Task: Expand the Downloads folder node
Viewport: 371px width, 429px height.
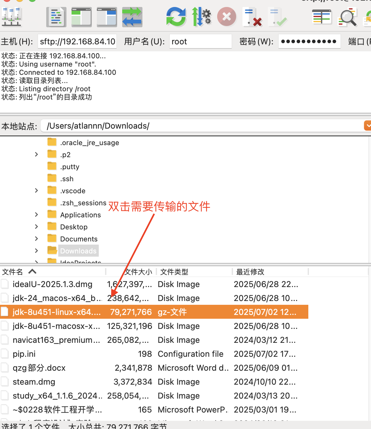Action: [36, 251]
